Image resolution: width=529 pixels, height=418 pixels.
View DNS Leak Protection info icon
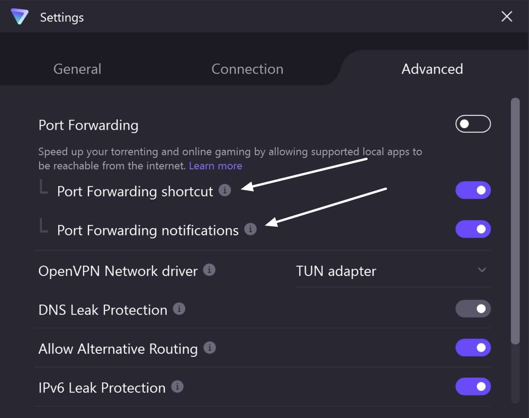pos(179,309)
